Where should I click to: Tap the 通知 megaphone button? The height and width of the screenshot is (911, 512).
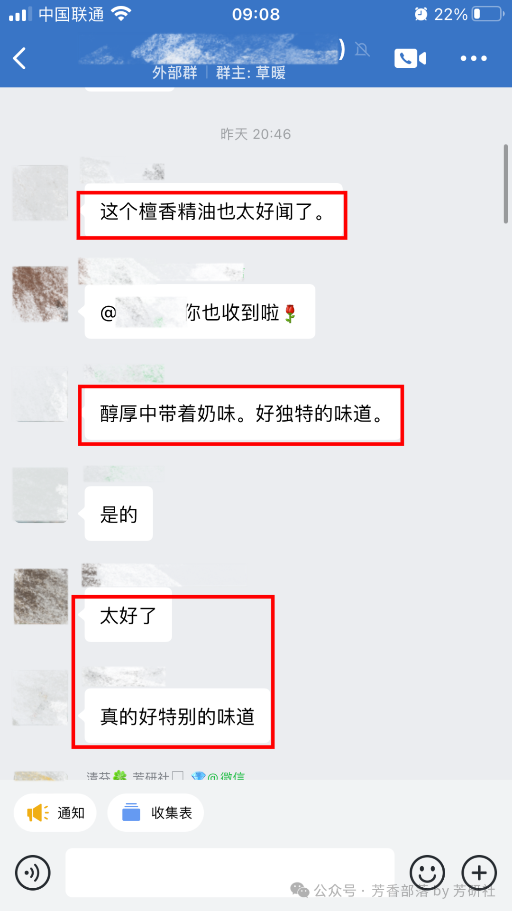[x=55, y=812]
